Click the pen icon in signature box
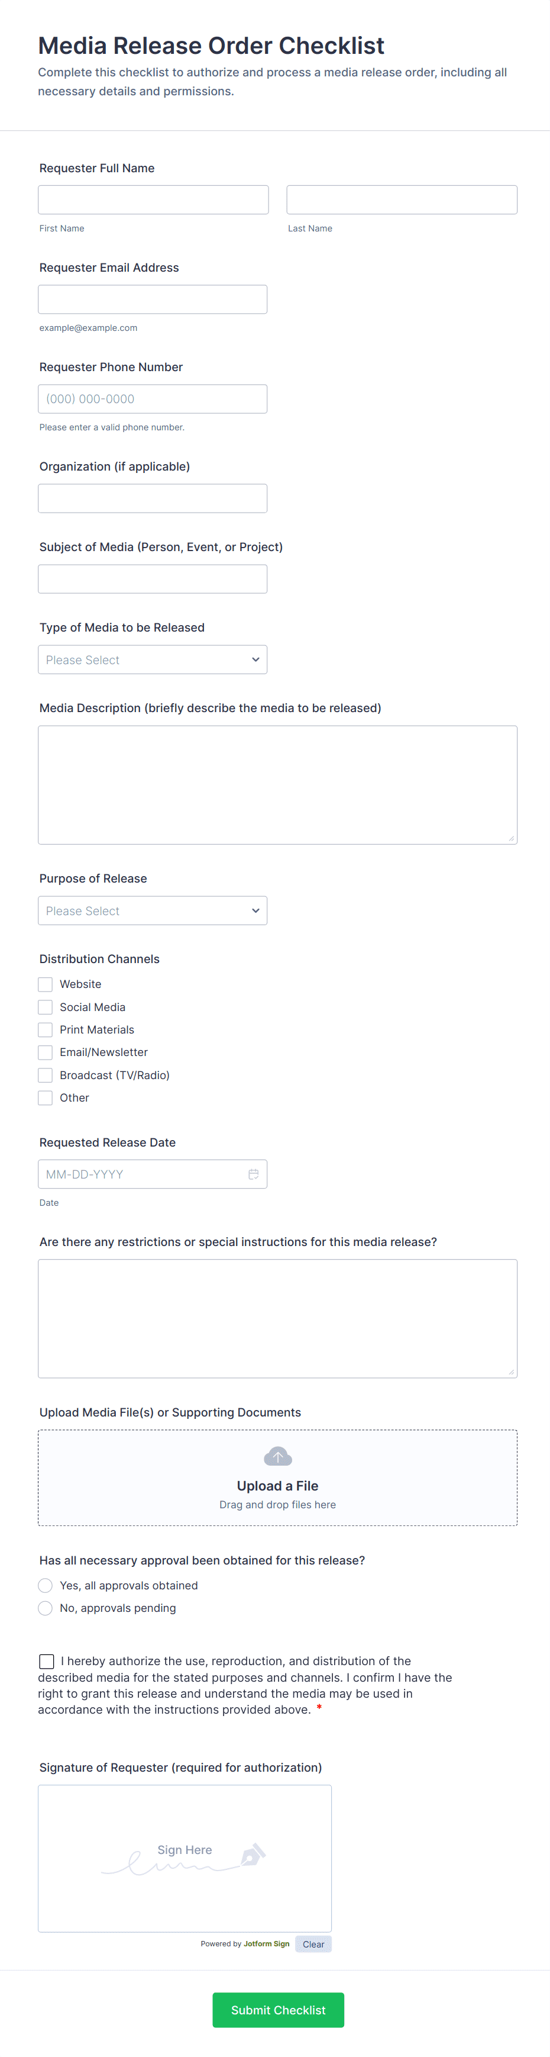The height and width of the screenshot is (2057, 550). pos(253,1854)
